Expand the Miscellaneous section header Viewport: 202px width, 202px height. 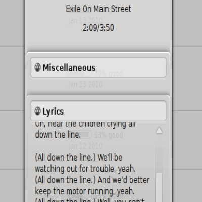pos(98,67)
